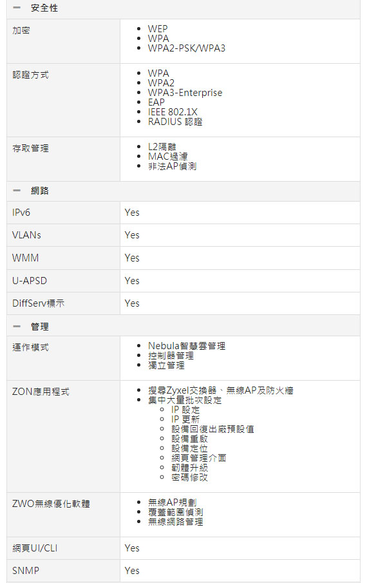Click the 管理 section header label
367x583 pixels.
pyautogui.click(x=40, y=327)
